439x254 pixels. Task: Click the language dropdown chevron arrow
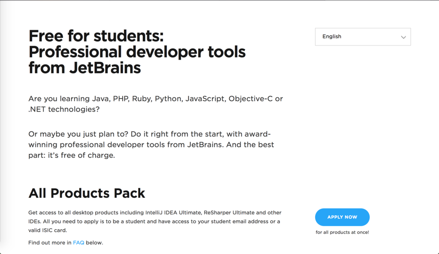[x=403, y=37]
